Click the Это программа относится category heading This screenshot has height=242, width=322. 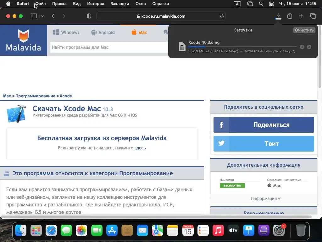(93, 173)
